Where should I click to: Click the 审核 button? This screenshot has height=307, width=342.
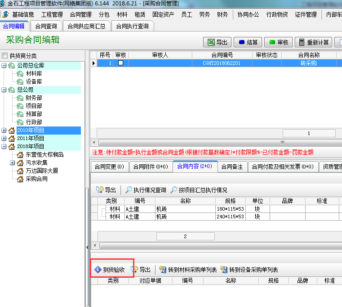pyautogui.click(x=278, y=42)
